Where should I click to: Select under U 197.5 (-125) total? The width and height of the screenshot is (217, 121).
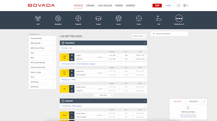pyautogui.click(x=140, y=59)
